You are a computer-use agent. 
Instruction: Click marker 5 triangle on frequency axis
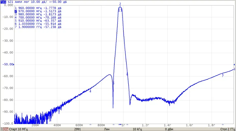click(x=114, y=124)
